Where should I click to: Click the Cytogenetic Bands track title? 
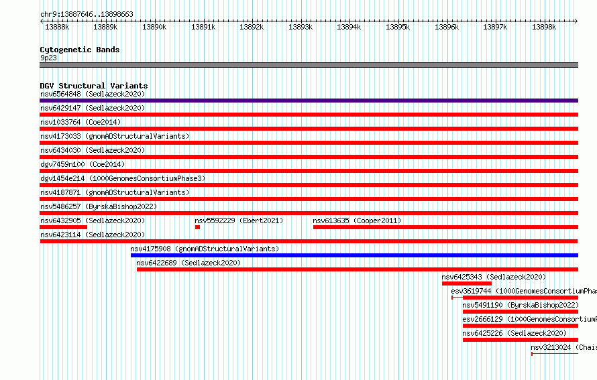[80, 50]
